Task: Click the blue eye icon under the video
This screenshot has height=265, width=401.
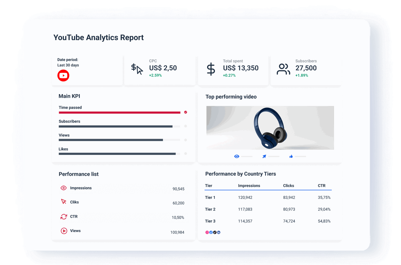Action: click(x=237, y=156)
